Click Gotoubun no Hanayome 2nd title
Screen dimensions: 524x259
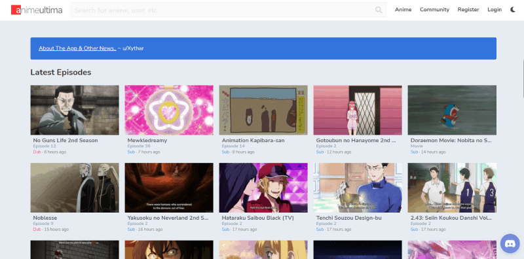point(356,141)
